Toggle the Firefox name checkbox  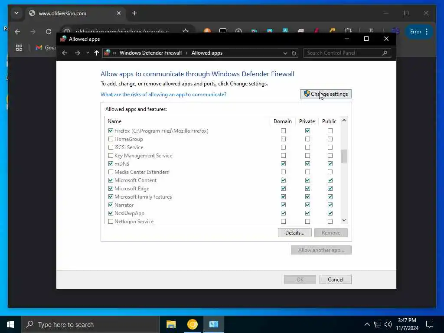(x=111, y=131)
